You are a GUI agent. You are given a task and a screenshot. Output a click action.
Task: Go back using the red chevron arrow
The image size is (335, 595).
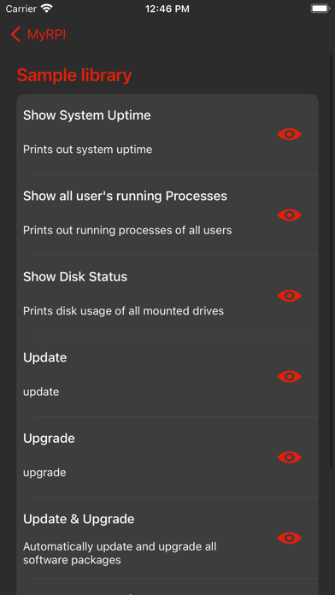pyautogui.click(x=15, y=34)
